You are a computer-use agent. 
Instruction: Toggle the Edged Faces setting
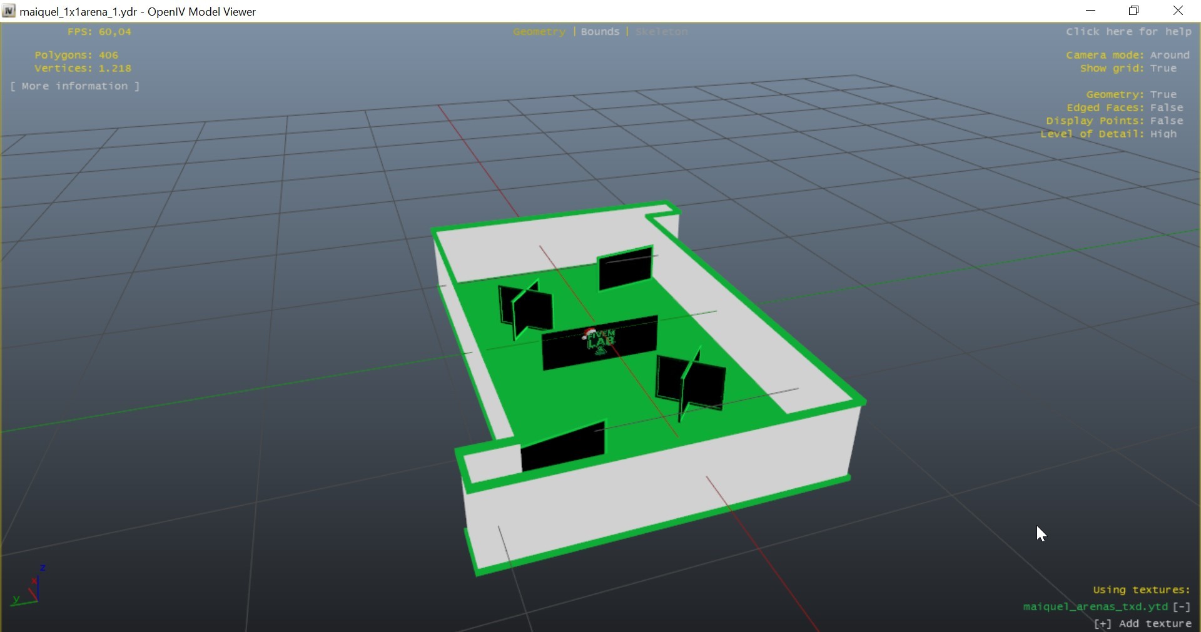pos(1125,108)
